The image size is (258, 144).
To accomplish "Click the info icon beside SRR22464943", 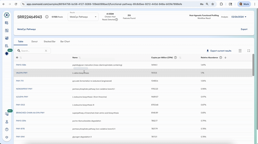I will [x=47, y=17].
